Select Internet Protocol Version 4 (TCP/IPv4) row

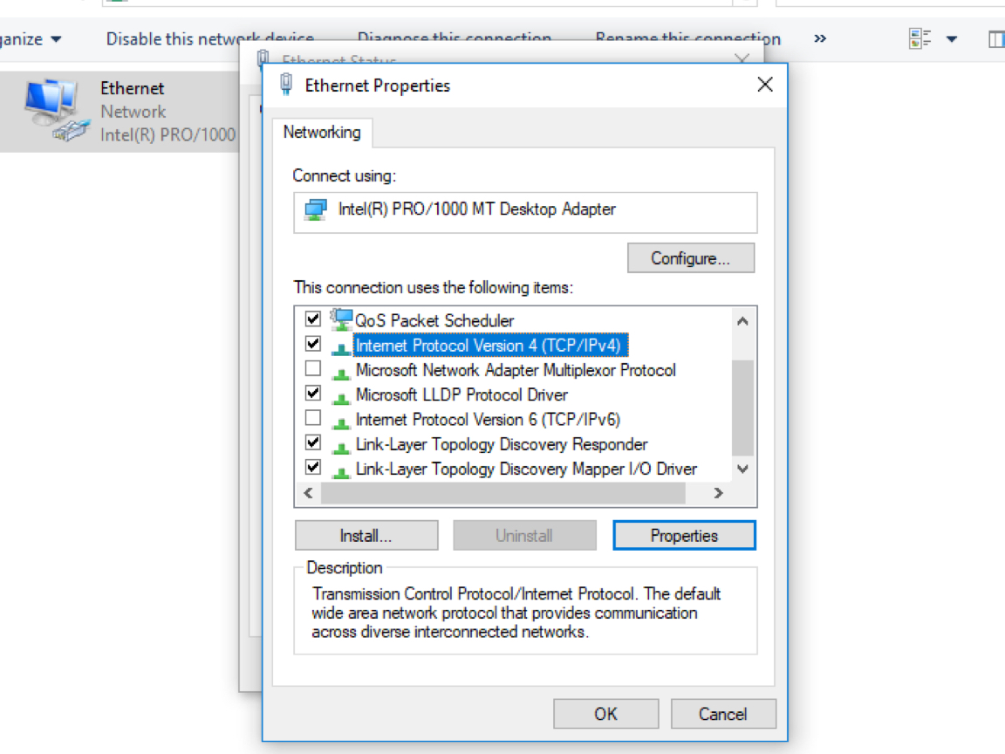[491, 346]
